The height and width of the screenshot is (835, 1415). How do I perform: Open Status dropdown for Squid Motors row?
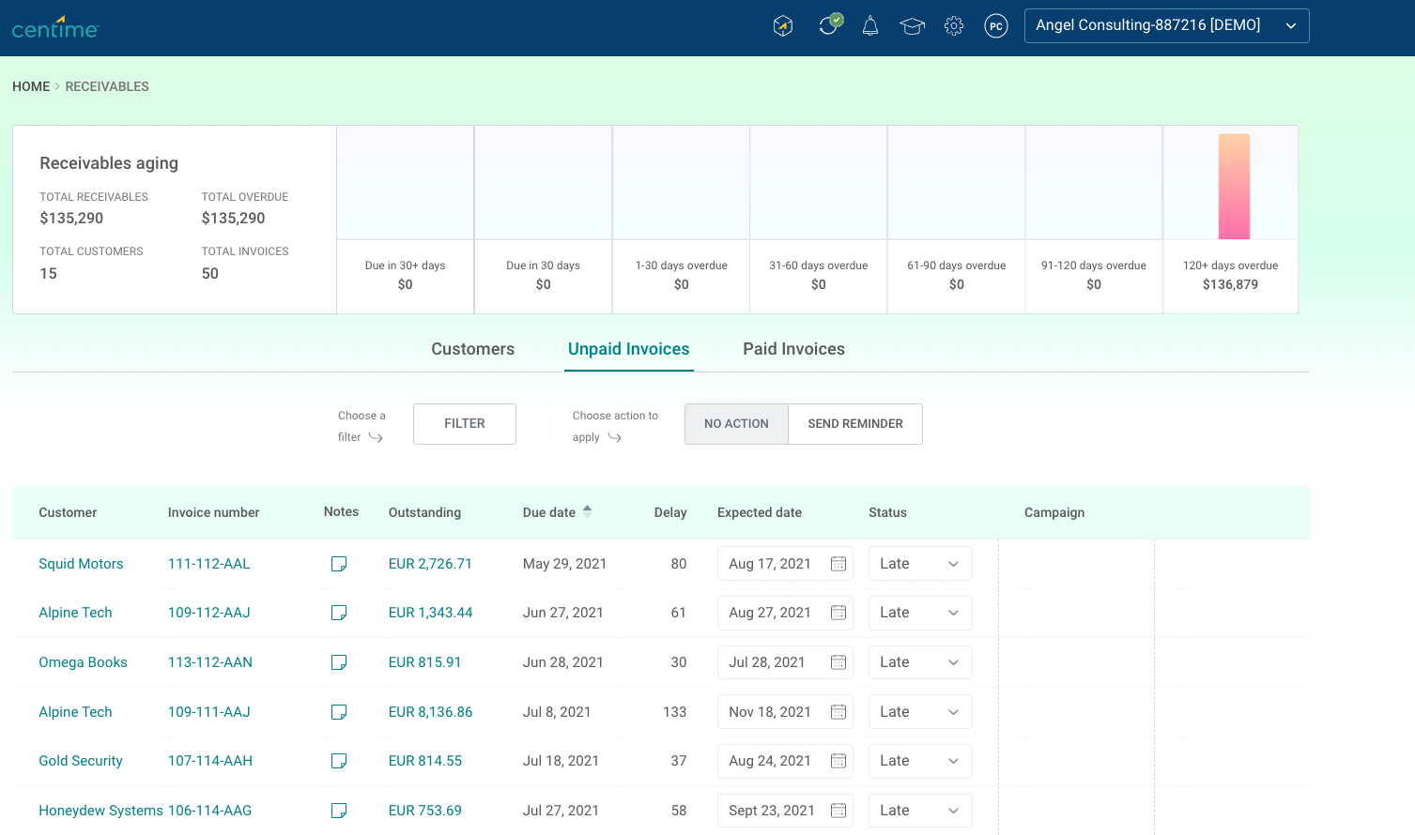[x=919, y=564]
